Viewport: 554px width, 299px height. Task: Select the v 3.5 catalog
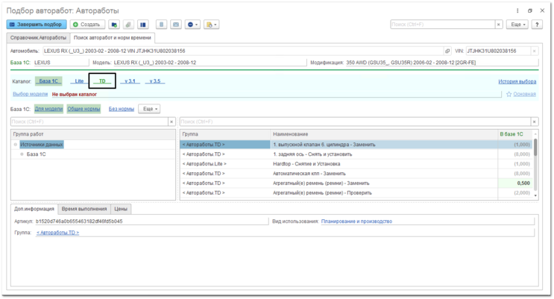tap(155, 81)
